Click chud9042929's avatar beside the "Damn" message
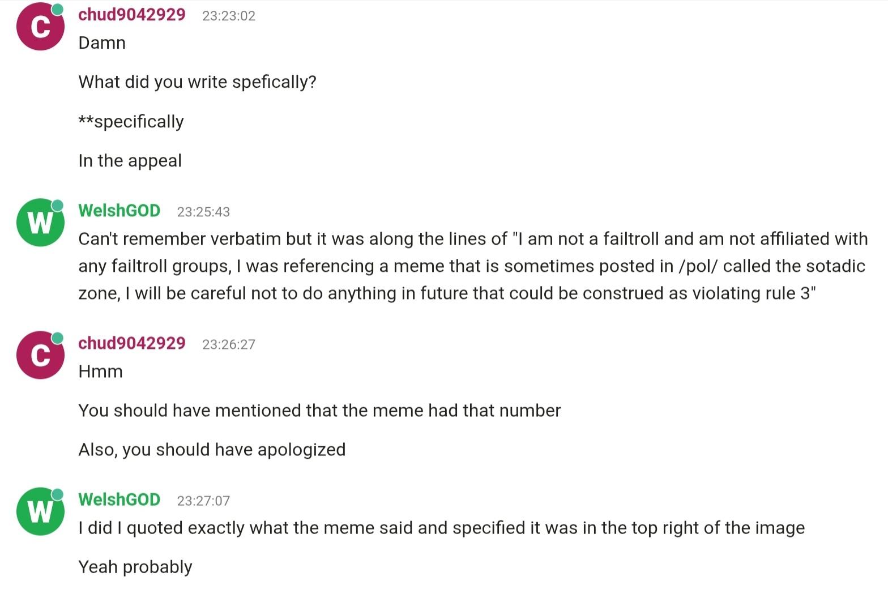The image size is (888, 589). (x=40, y=27)
